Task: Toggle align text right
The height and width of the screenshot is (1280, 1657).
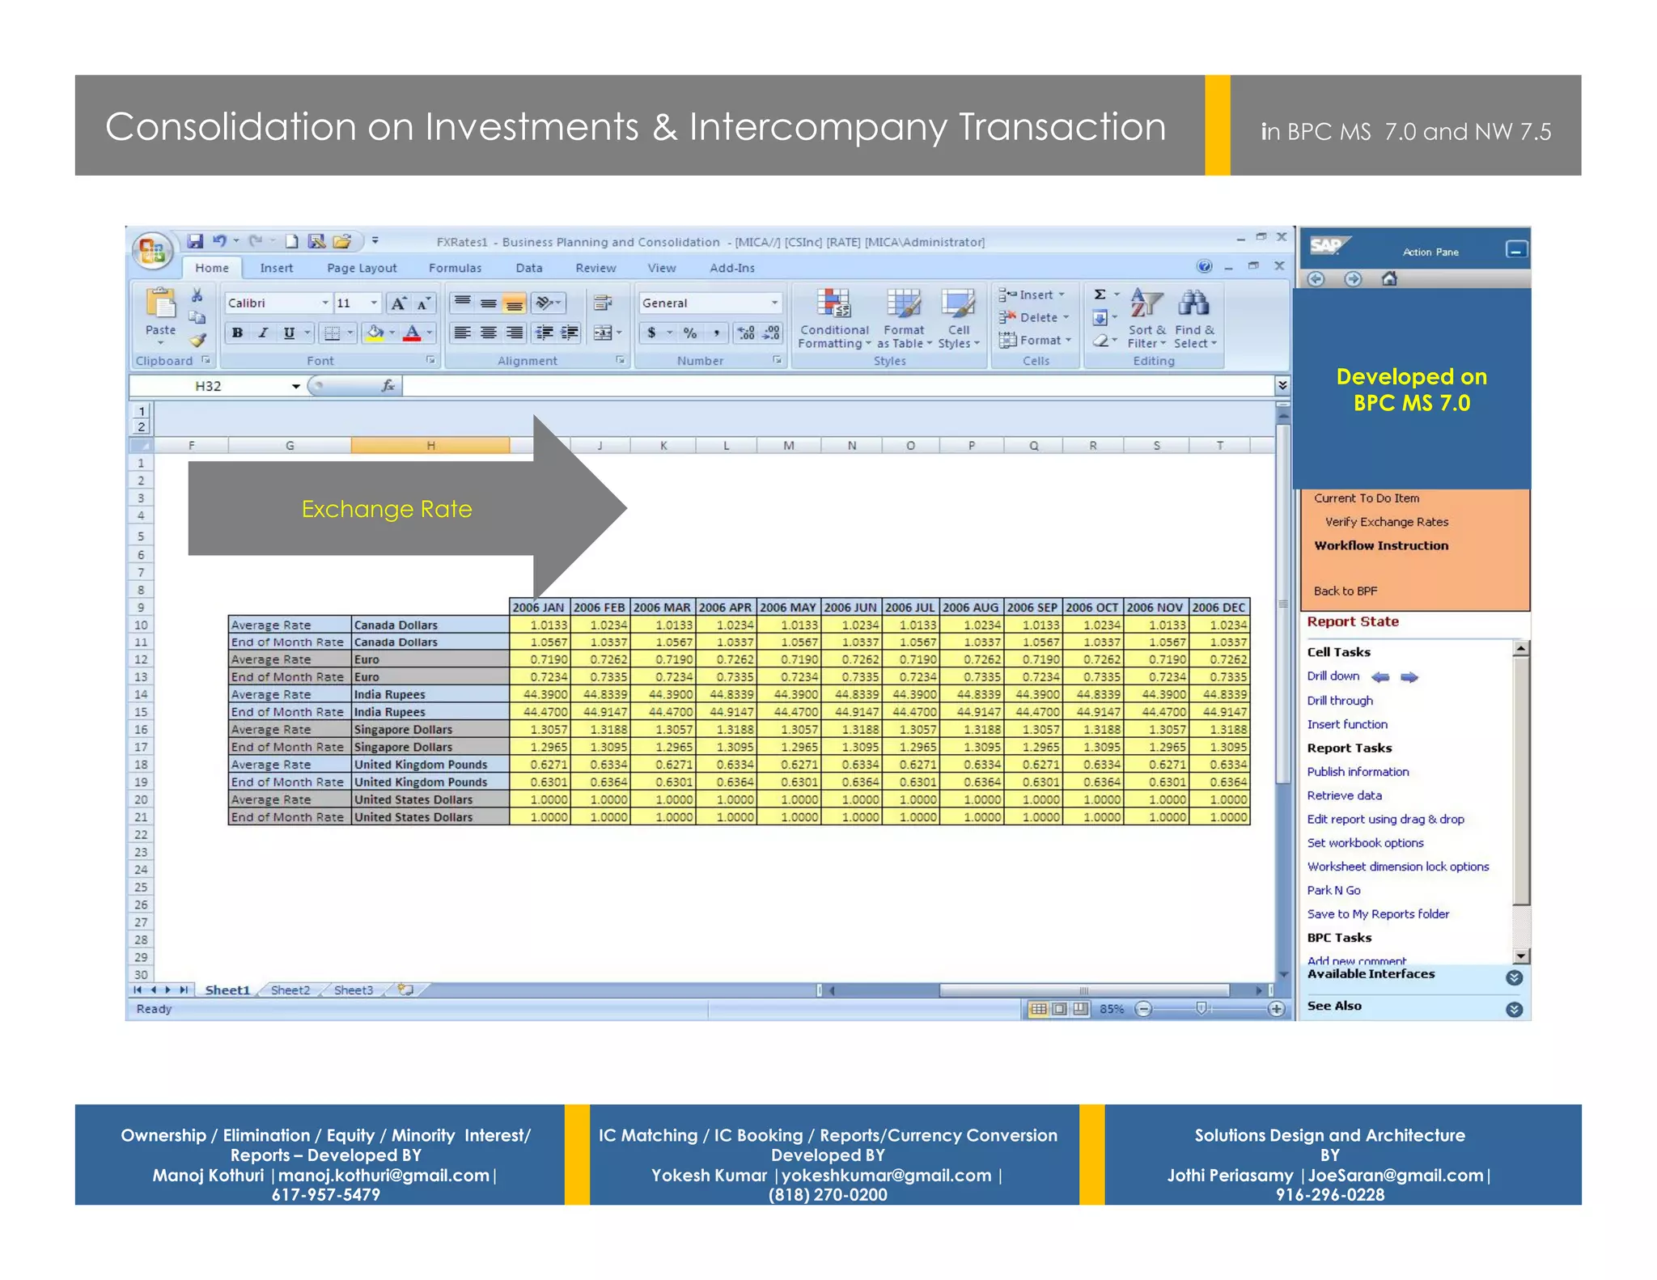Action: 515,333
